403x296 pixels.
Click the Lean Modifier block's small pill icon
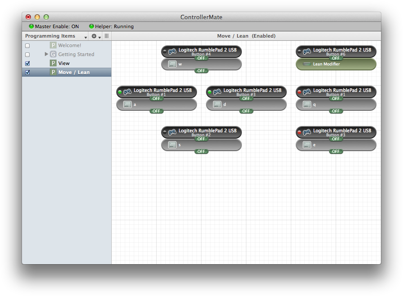pyautogui.click(x=307, y=64)
